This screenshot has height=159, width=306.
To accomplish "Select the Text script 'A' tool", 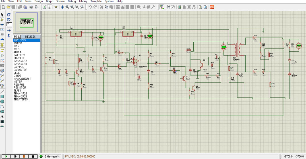I will tap(2, 116).
